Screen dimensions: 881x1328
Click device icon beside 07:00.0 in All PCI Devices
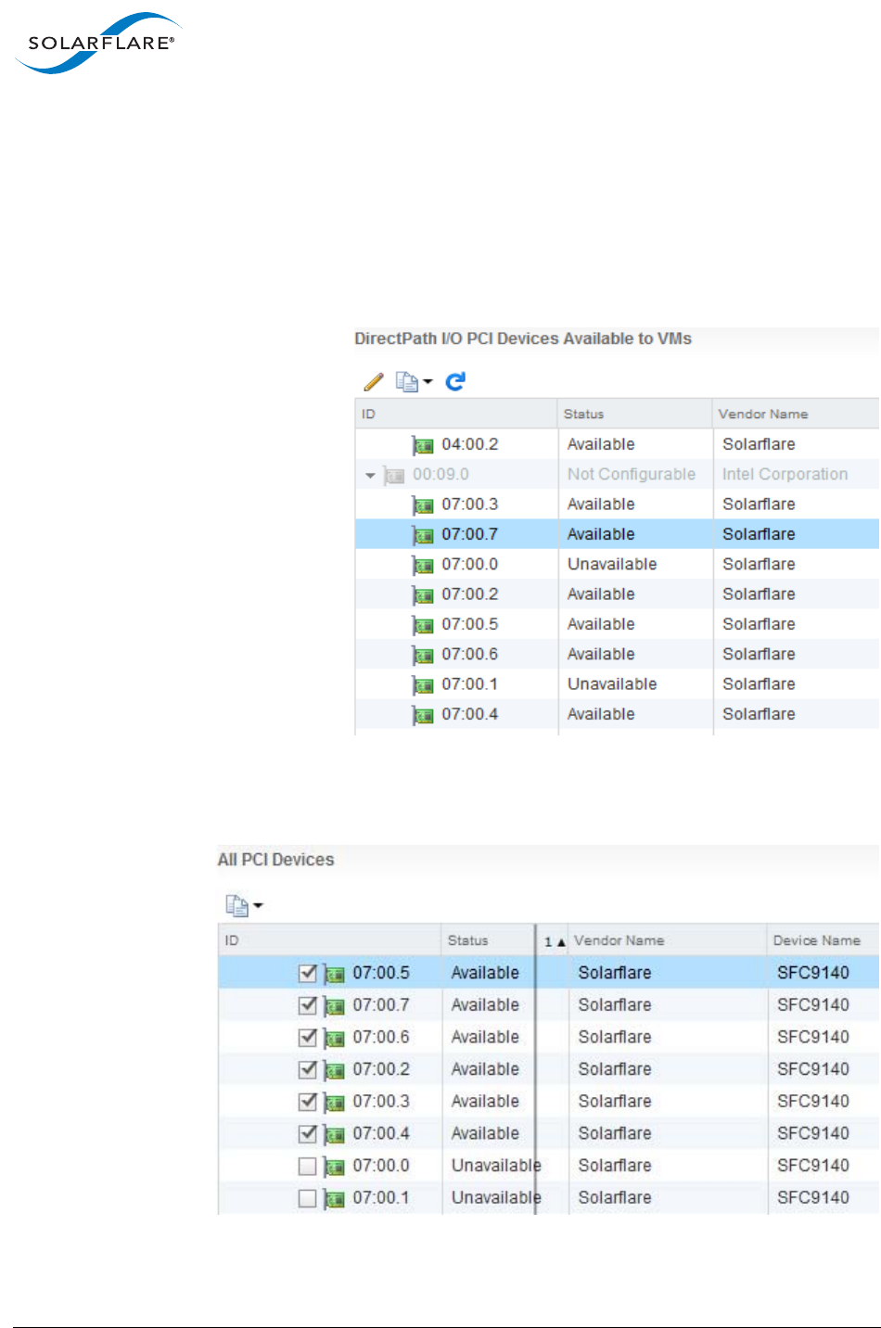tap(334, 1167)
